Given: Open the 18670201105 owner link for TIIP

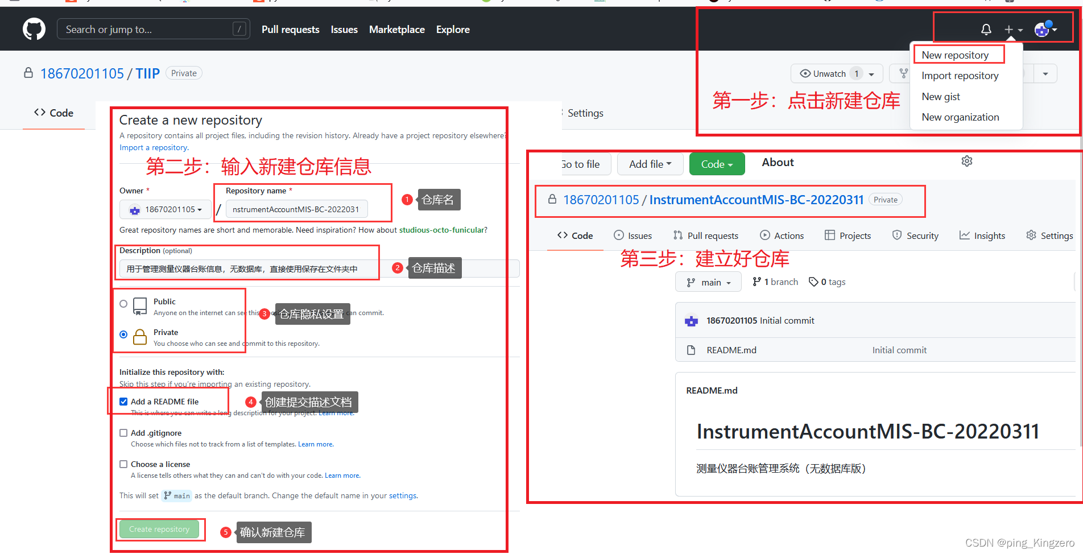Looking at the screenshot, I should click(82, 73).
